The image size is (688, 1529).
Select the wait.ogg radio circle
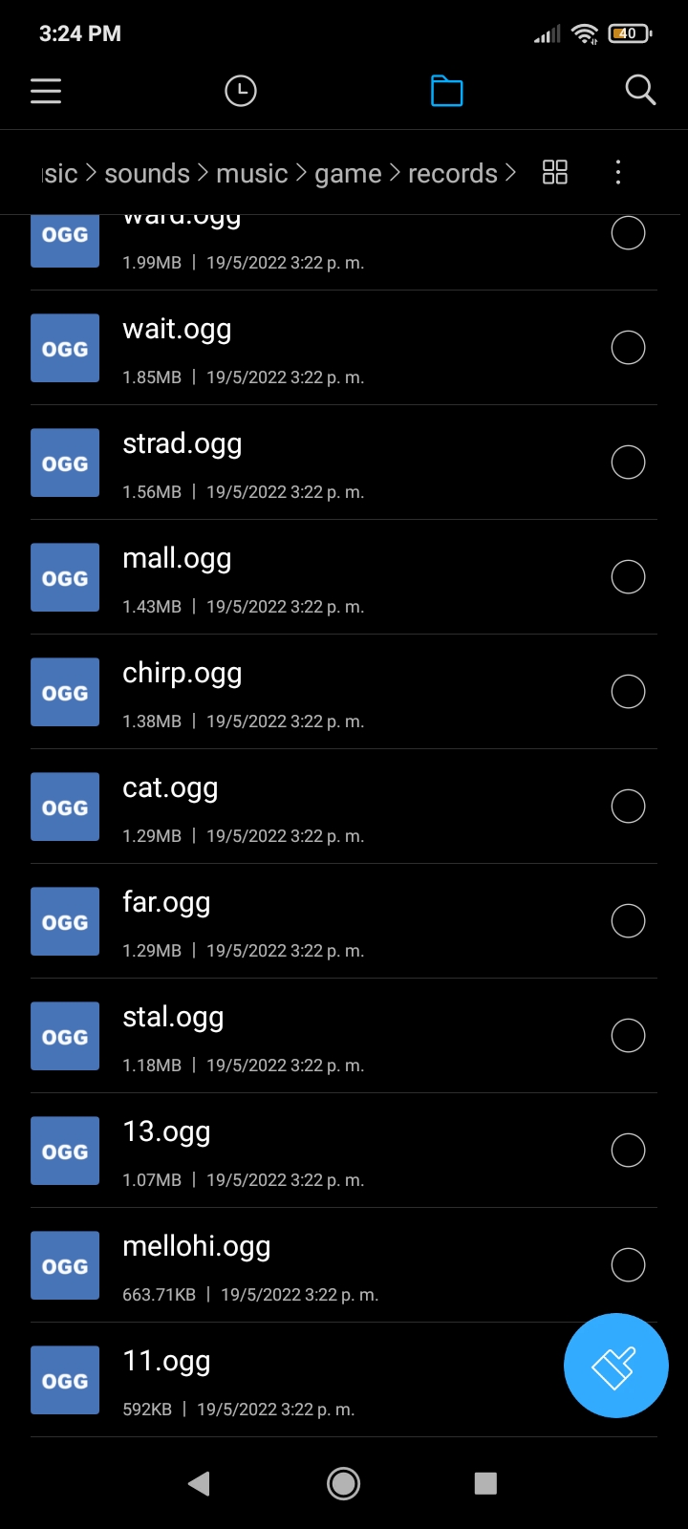click(x=628, y=348)
